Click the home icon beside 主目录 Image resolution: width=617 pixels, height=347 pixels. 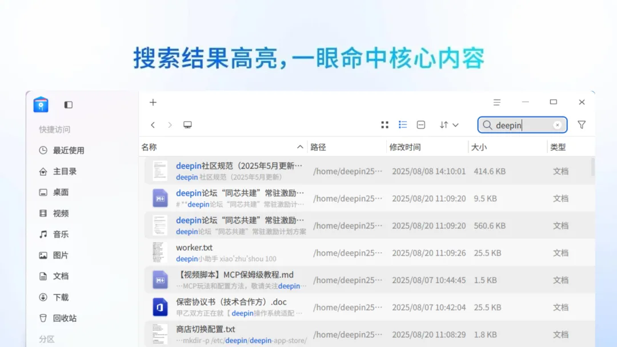[43, 172]
